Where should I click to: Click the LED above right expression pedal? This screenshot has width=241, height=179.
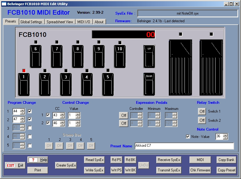(x=211, y=34)
